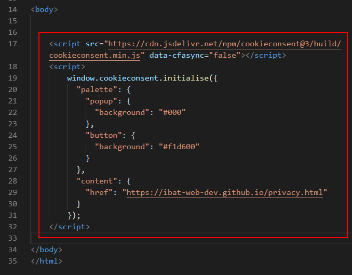
Task: Click window.cookieconsent.initialise call text
Action: coord(142,78)
